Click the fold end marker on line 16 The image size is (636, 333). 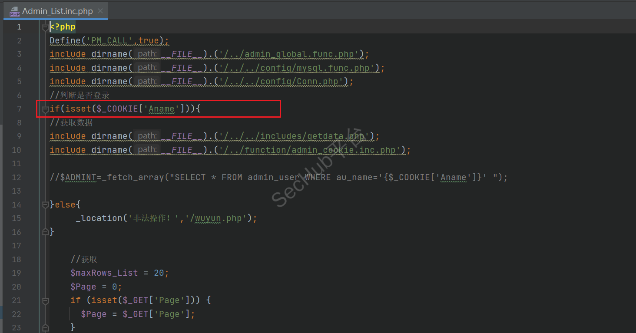[45, 232]
